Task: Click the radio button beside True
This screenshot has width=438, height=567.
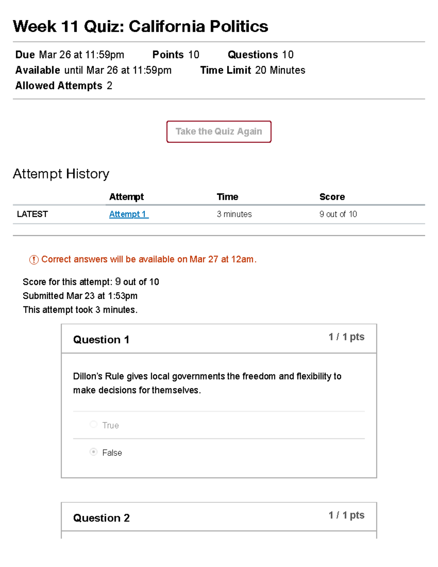Action: (x=93, y=424)
